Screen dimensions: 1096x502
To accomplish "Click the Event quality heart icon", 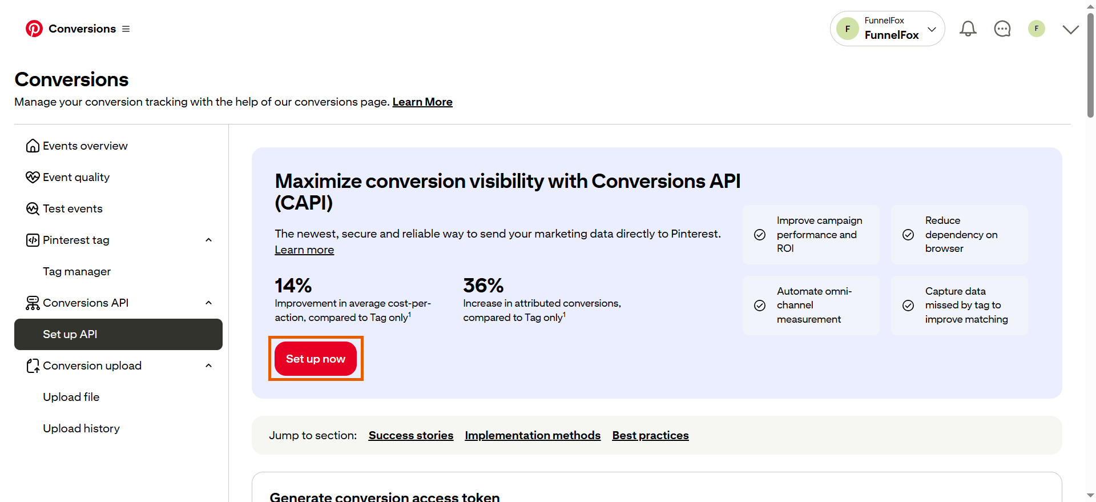I will 33,178.
